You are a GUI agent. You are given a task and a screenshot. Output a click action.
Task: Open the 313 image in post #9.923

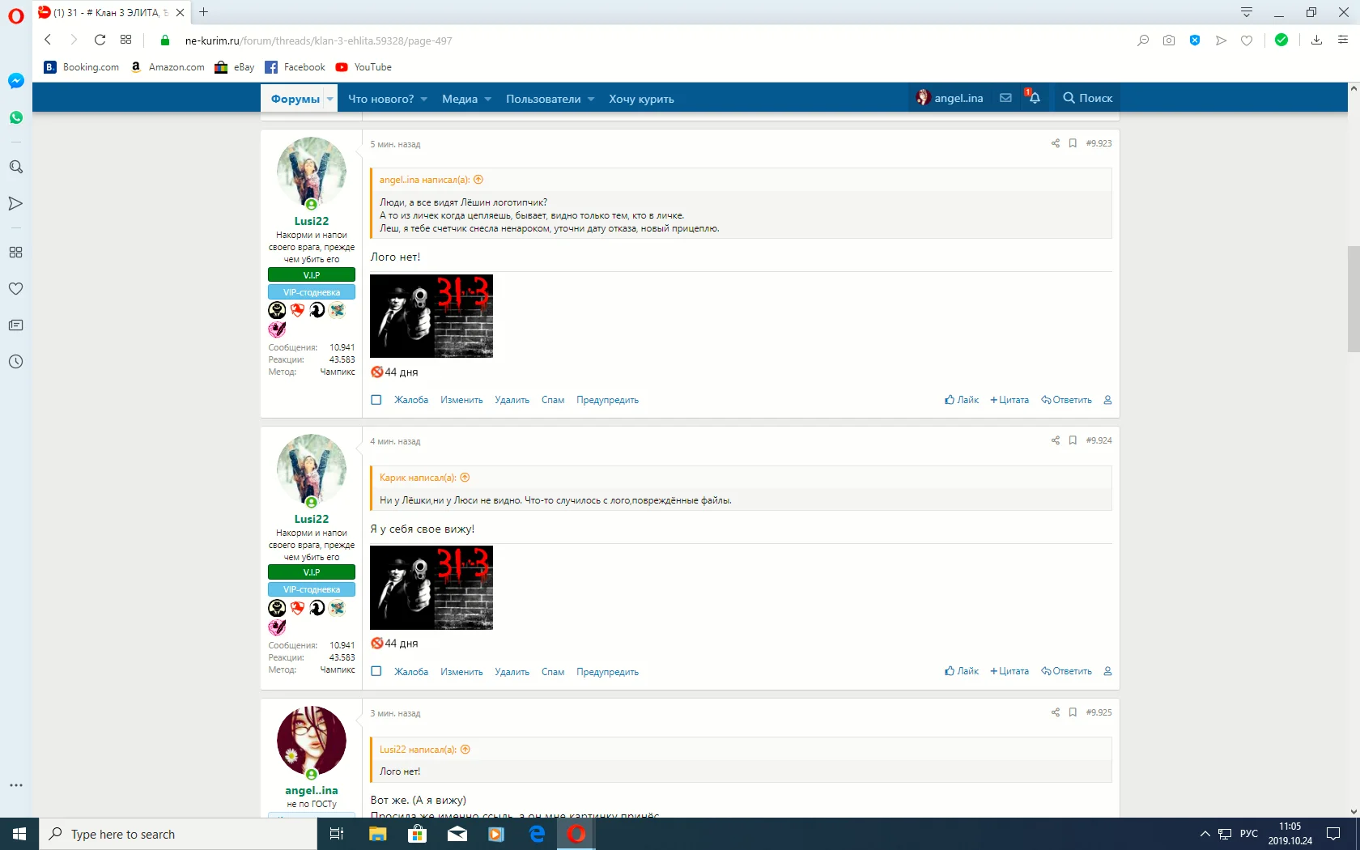(x=431, y=317)
